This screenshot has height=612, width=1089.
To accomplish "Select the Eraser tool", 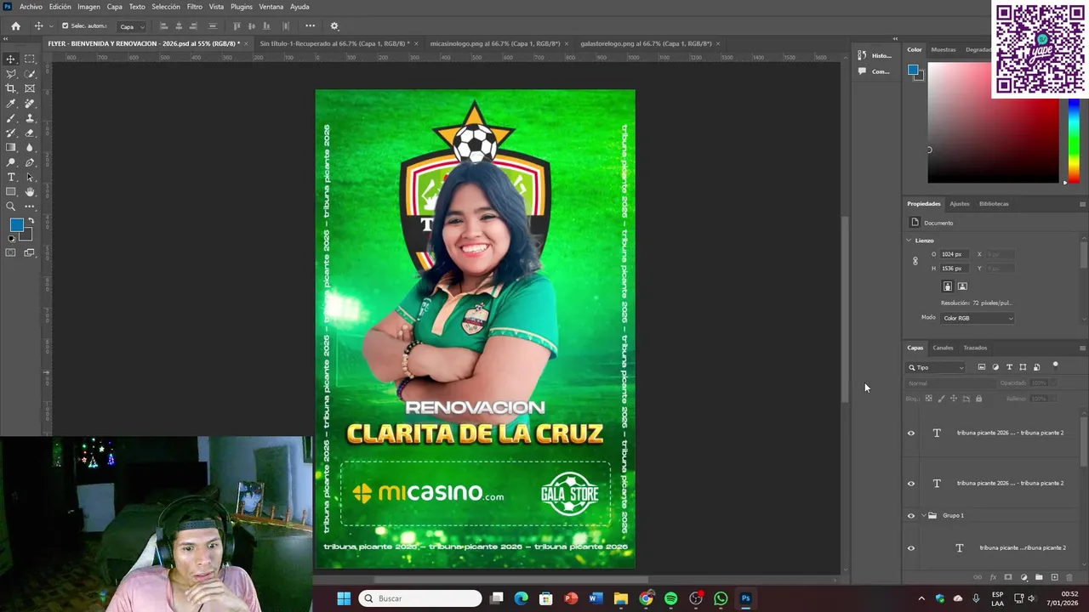I will pos(30,133).
